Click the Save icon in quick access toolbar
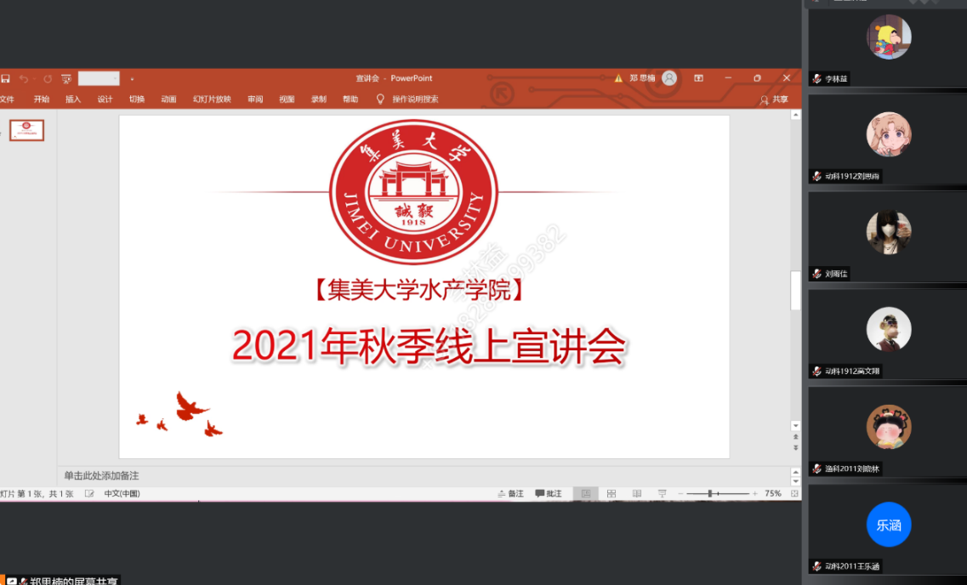The width and height of the screenshot is (967, 585). 5,79
